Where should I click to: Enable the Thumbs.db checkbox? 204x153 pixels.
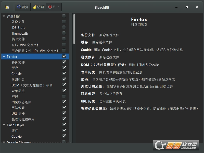point(64,33)
